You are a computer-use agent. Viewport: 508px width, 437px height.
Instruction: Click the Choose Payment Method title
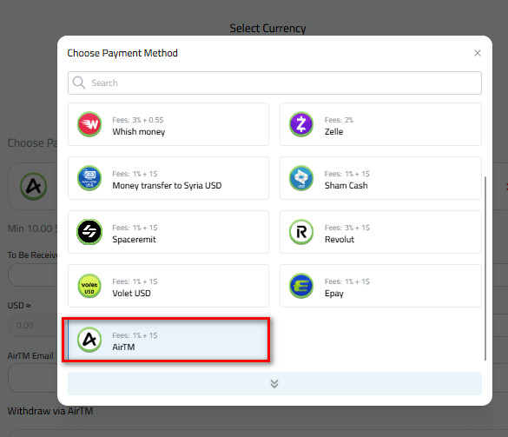[122, 53]
